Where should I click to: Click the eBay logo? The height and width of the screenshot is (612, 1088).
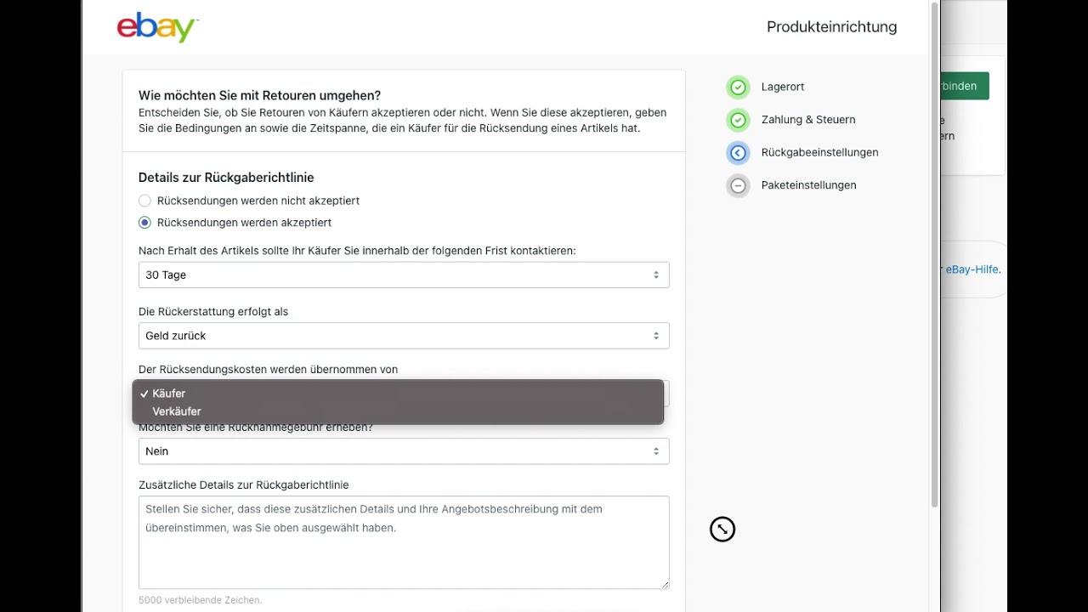pos(157,27)
